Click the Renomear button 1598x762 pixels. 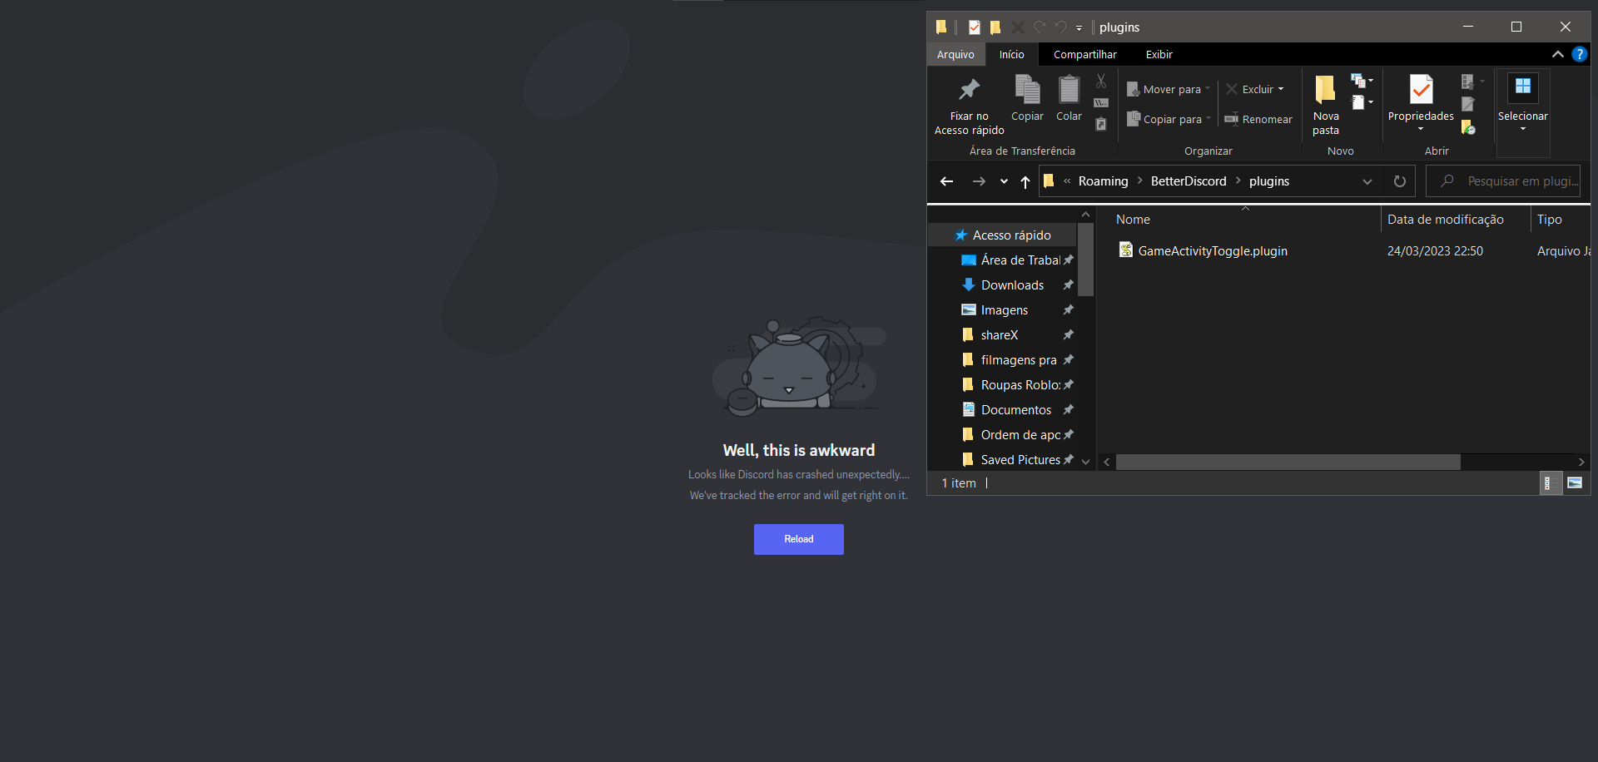(x=1258, y=119)
